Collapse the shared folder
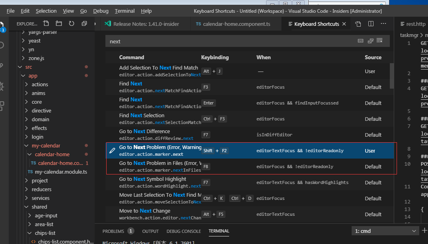The width and height of the screenshot is (428, 244). (39, 207)
